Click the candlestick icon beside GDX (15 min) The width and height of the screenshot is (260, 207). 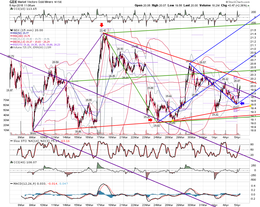tap(11, 30)
